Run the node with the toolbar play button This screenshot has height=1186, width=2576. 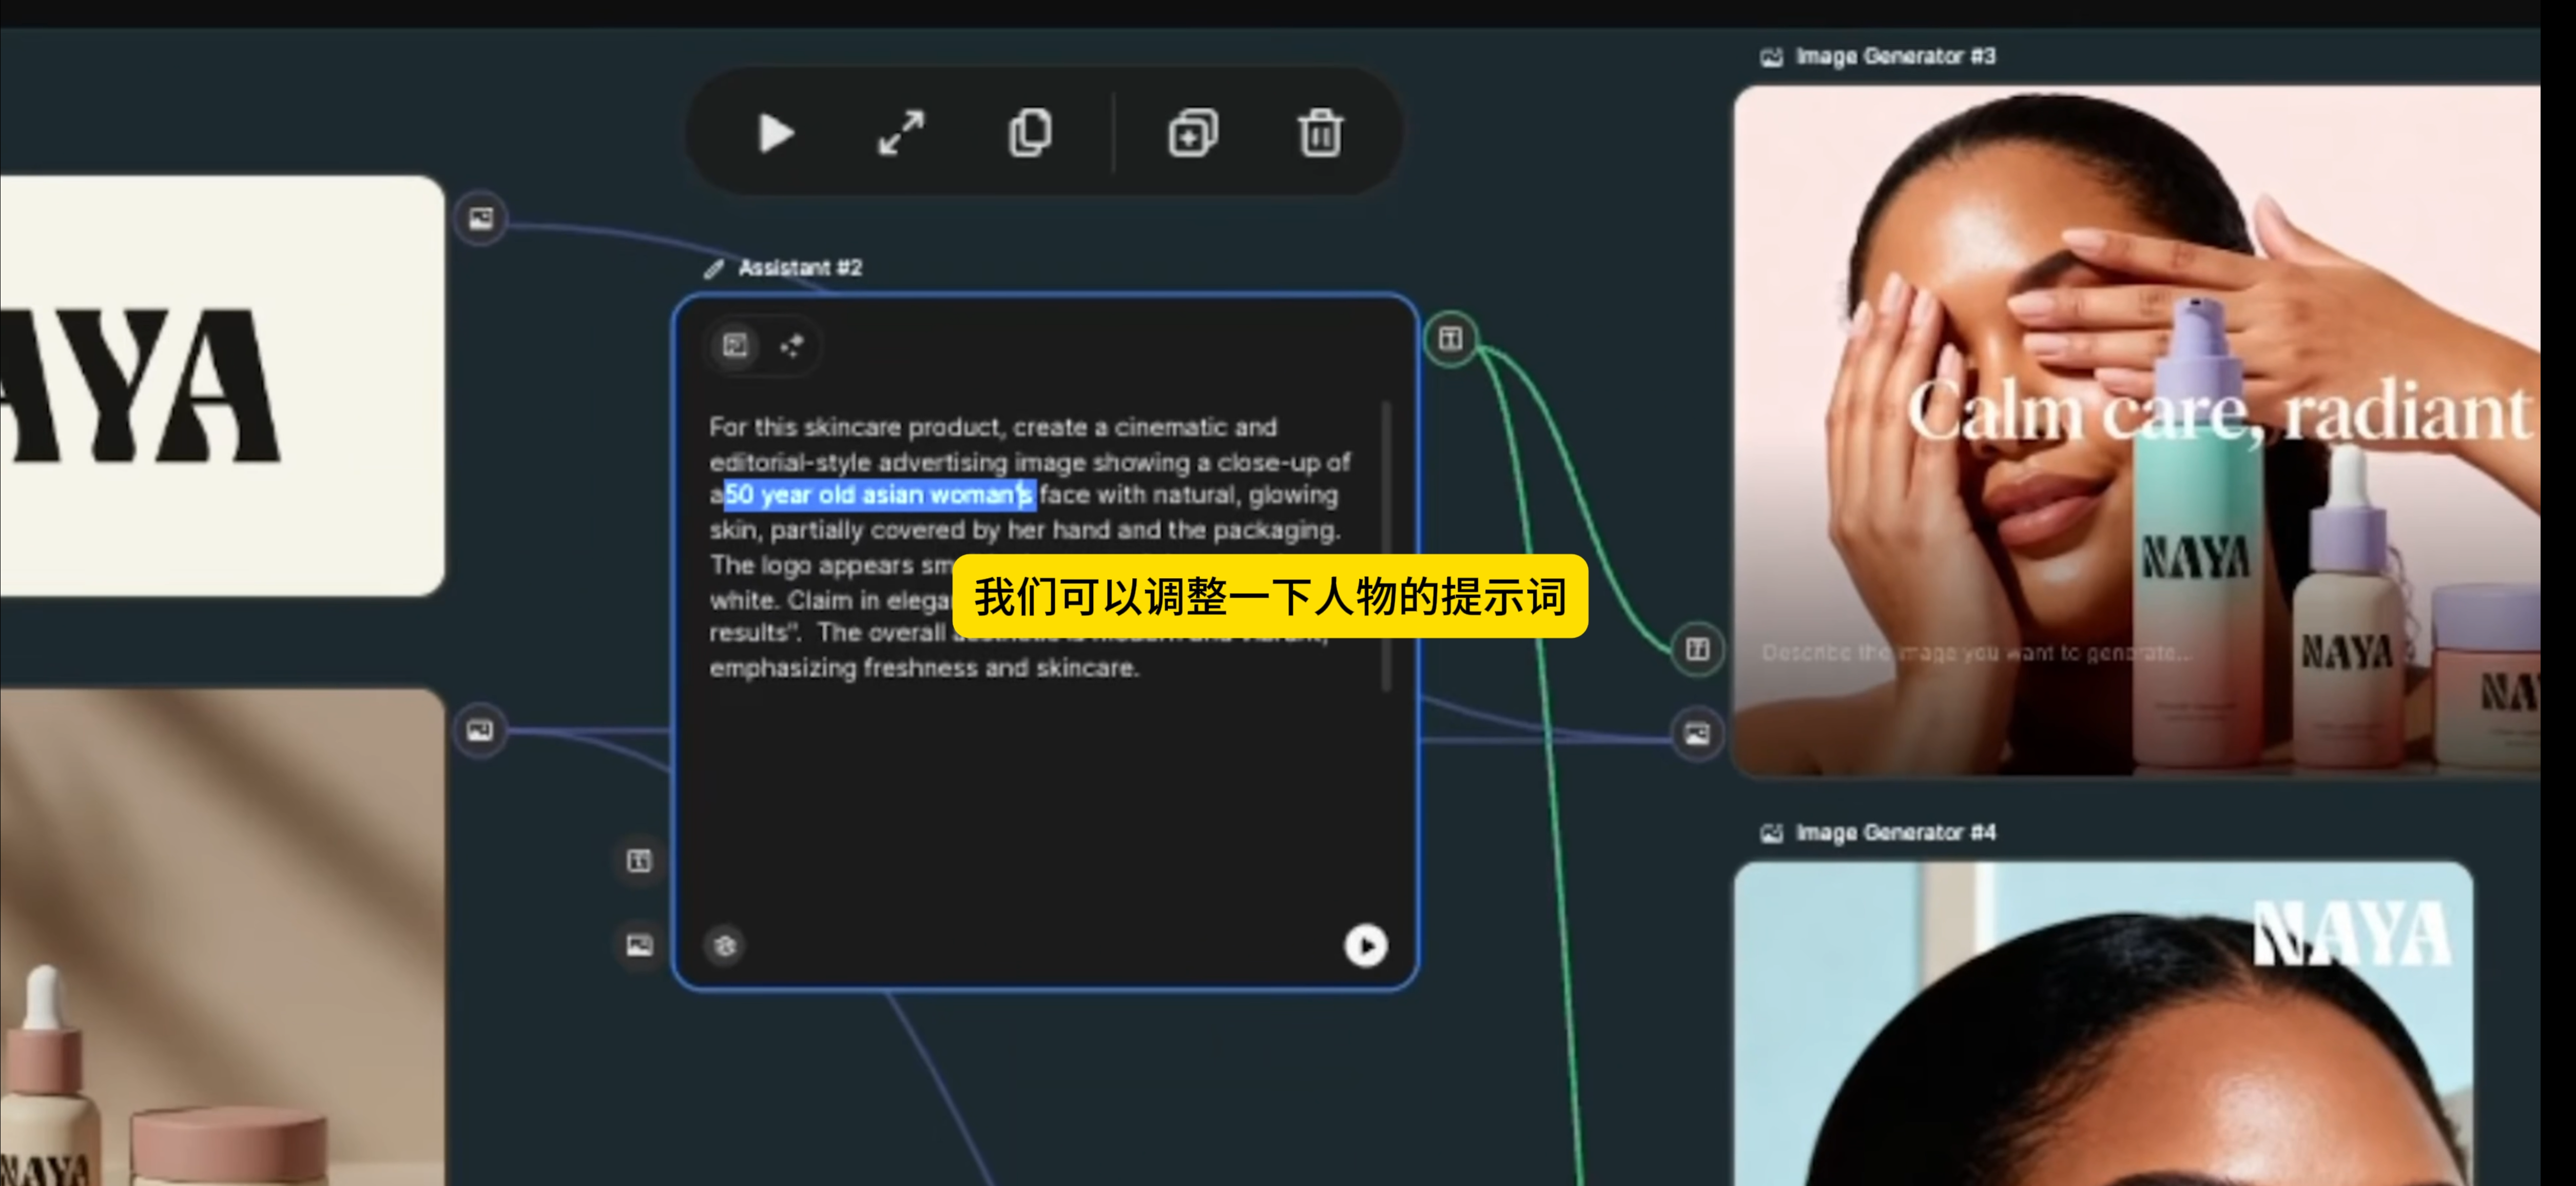tap(776, 133)
